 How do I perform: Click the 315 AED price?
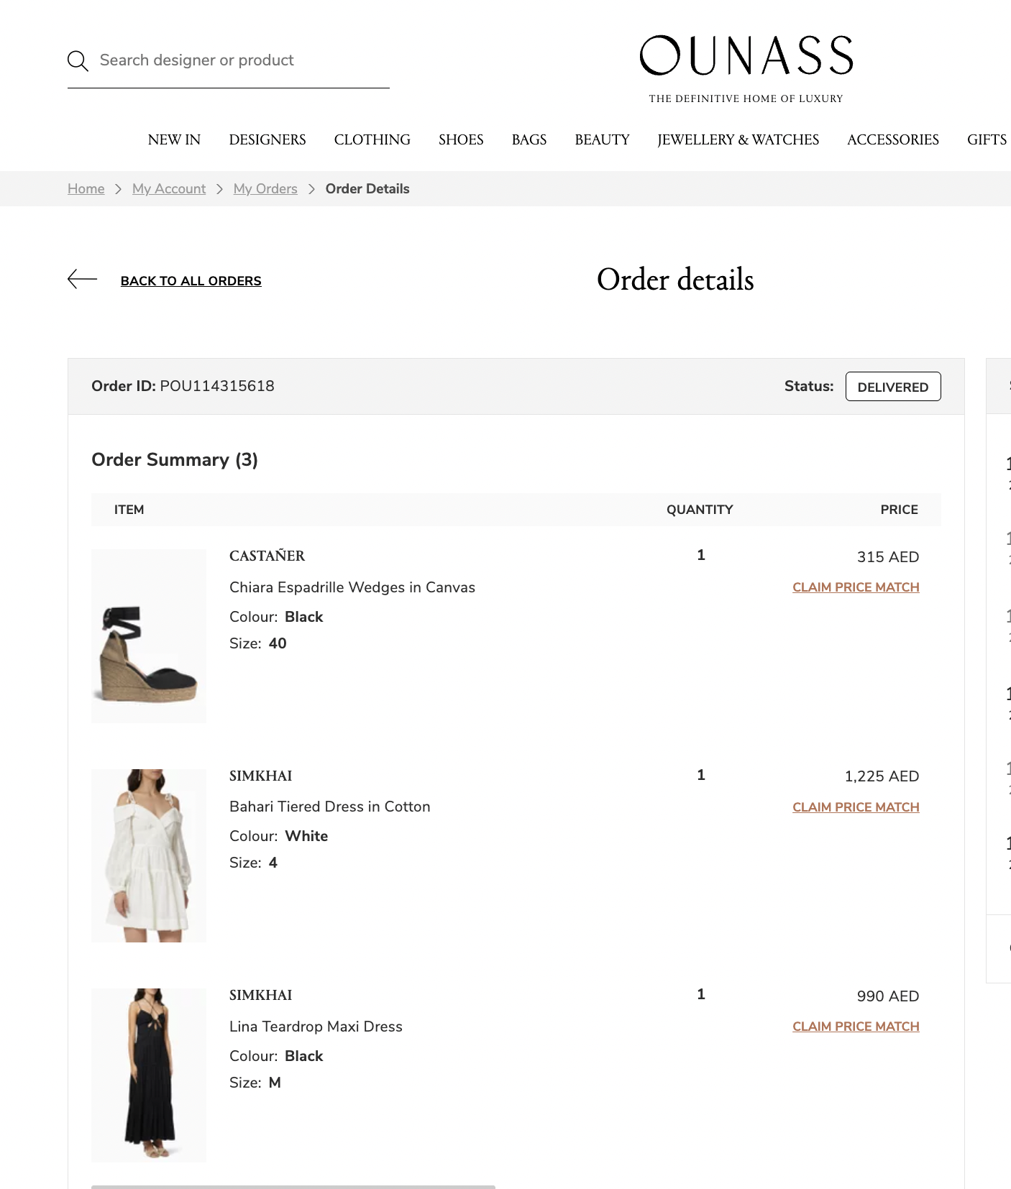click(x=888, y=557)
